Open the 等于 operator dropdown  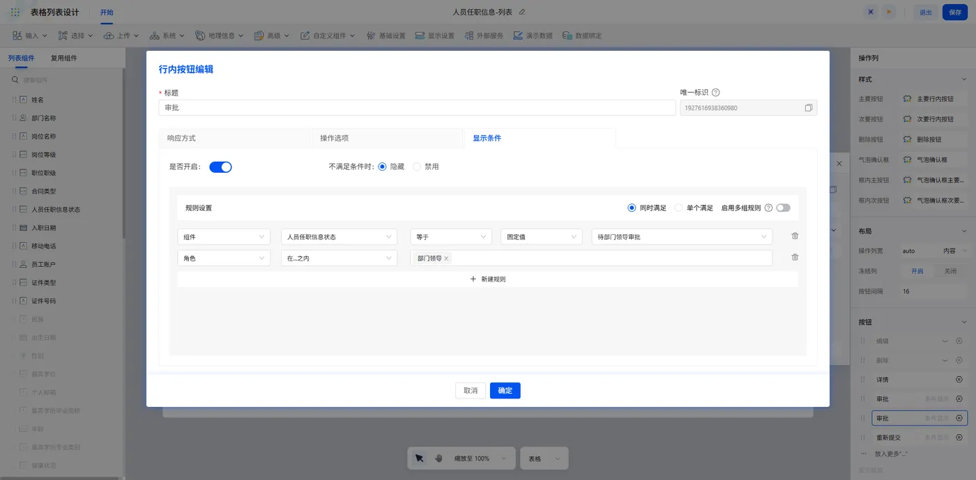451,237
